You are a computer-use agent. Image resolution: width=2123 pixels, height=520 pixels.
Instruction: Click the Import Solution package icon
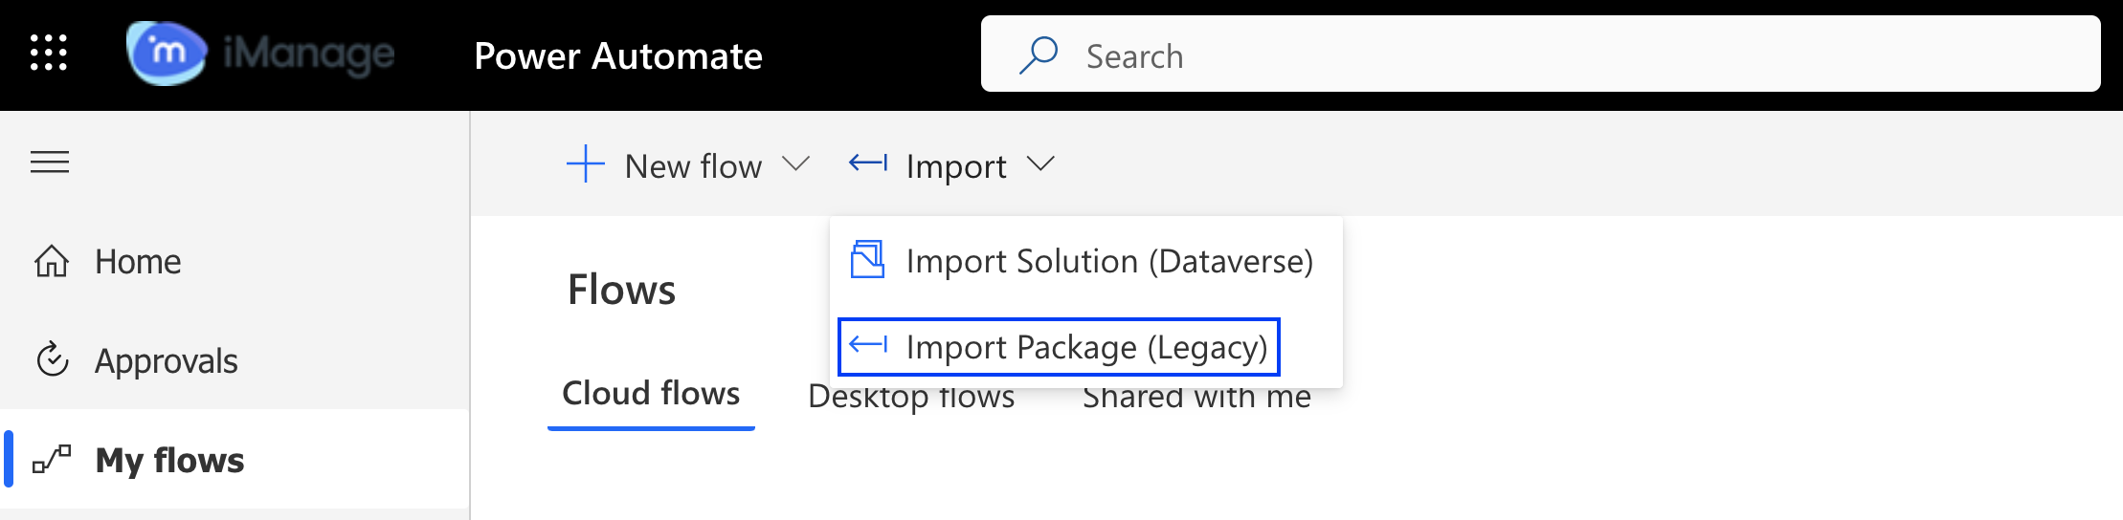point(867,260)
